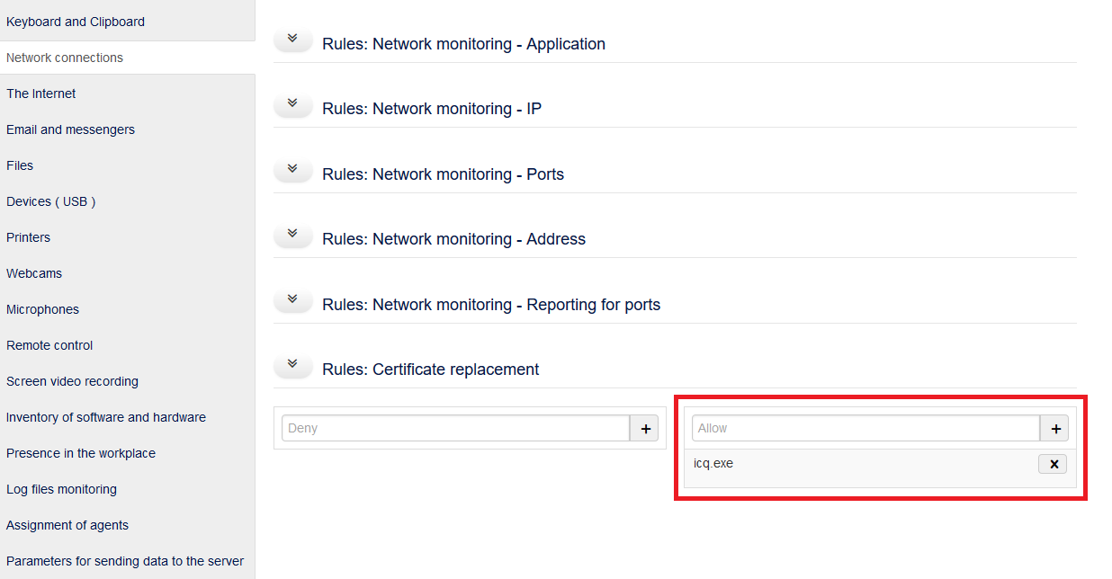Open Devices ( USB ) settings
Image resolution: width=1112 pixels, height=579 pixels.
pyautogui.click(x=50, y=201)
